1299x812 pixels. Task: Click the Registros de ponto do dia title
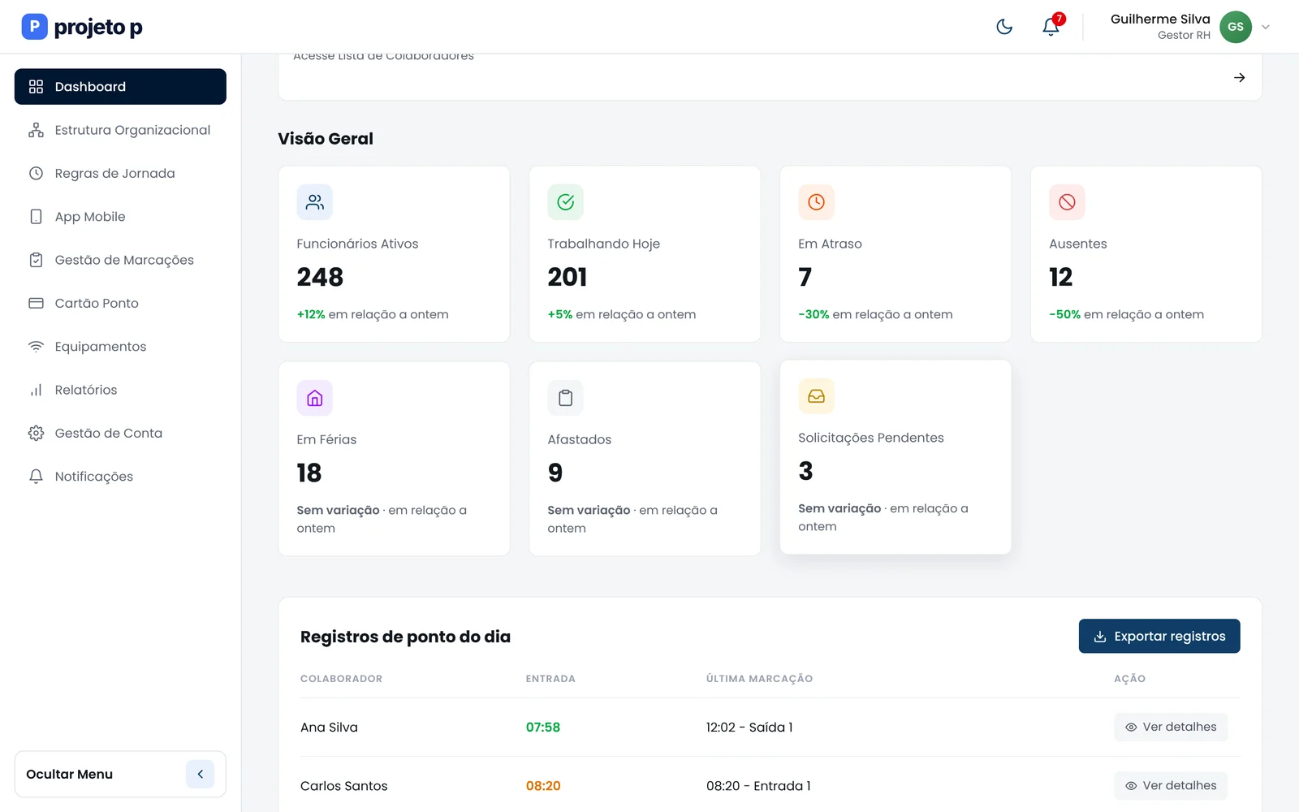[405, 637]
